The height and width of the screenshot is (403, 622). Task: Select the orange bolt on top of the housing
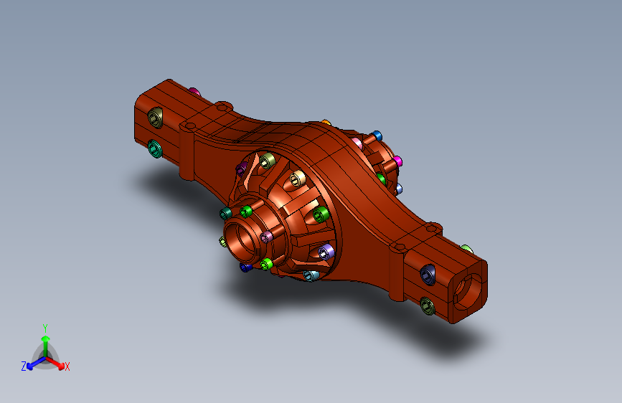click(x=326, y=123)
